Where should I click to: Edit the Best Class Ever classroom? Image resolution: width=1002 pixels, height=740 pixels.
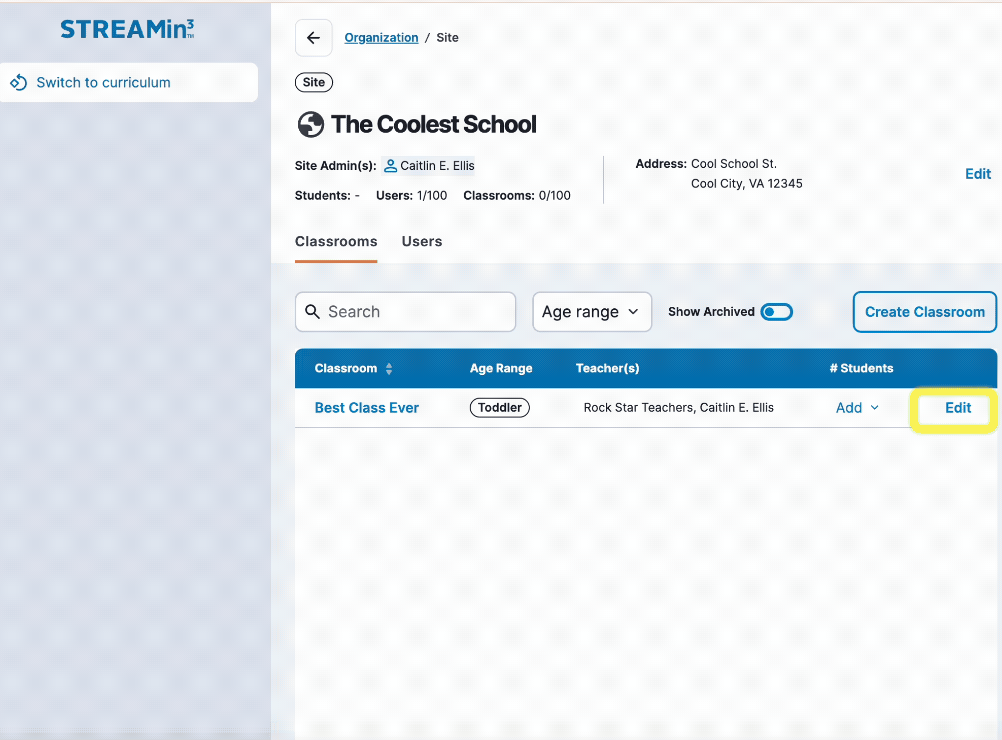(x=958, y=408)
